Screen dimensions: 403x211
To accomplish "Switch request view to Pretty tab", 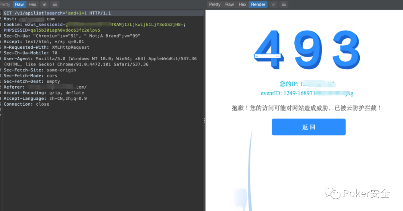I will 5,4.
